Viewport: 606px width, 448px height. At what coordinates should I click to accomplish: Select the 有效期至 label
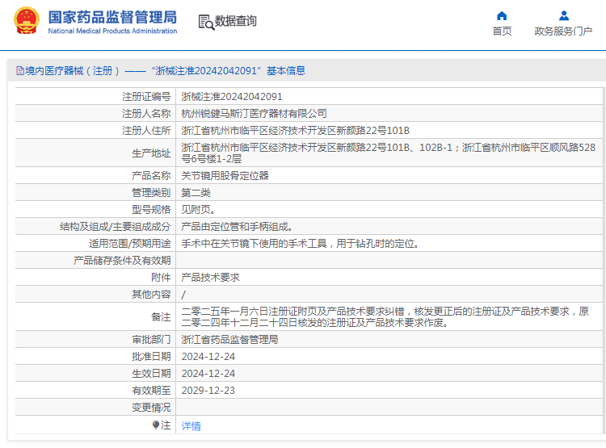pos(151,391)
